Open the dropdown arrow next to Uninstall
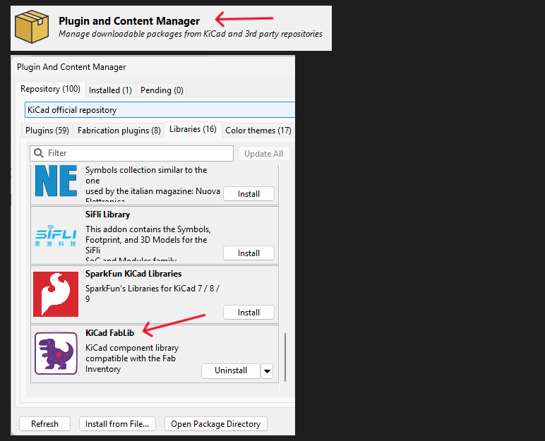Image resolution: width=545 pixels, height=441 pixels. [267, 371]
